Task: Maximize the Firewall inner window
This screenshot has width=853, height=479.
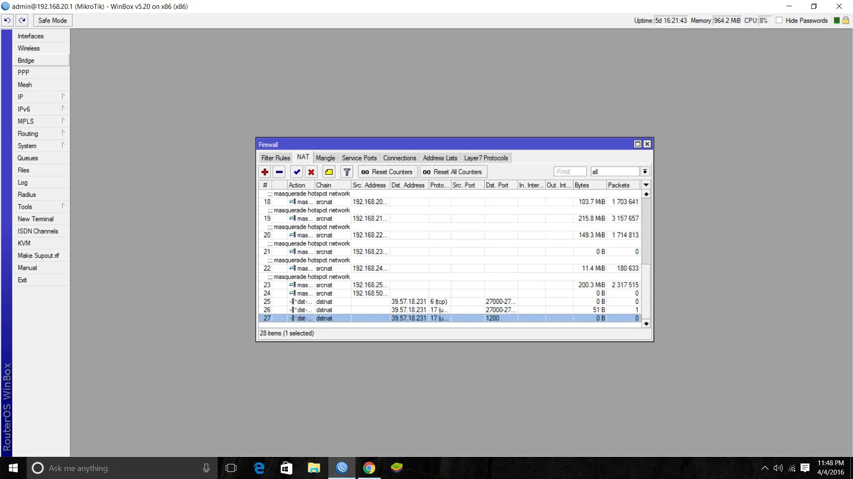Action: tap(638, 144)
